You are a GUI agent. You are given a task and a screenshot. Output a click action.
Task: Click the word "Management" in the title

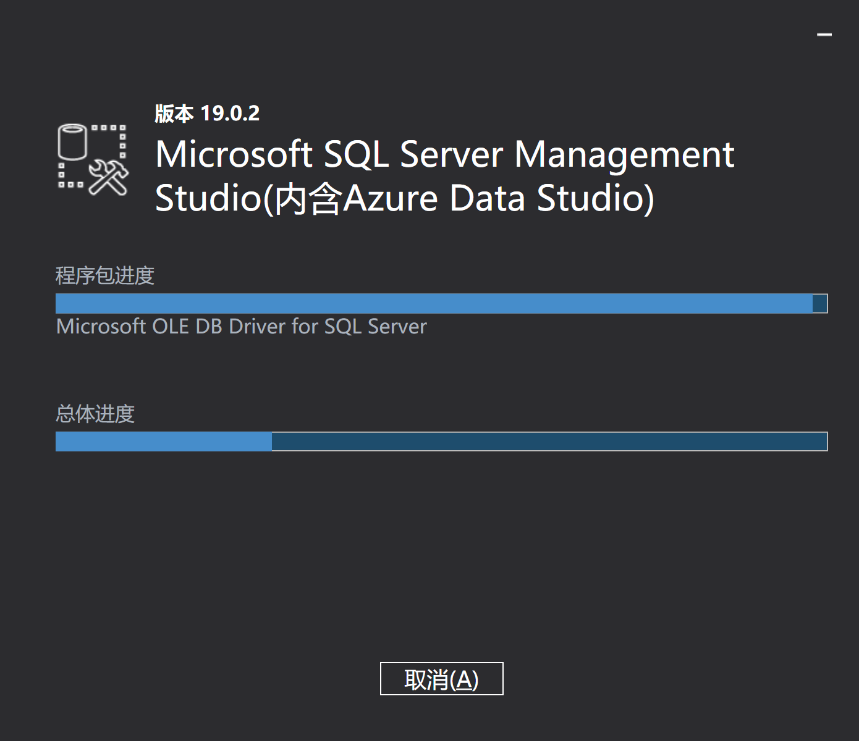pos(624,154)
